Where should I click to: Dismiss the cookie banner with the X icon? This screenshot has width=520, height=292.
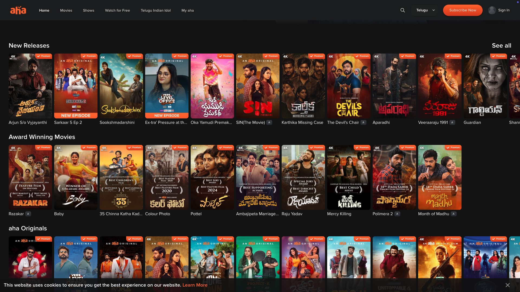(508, 285)
